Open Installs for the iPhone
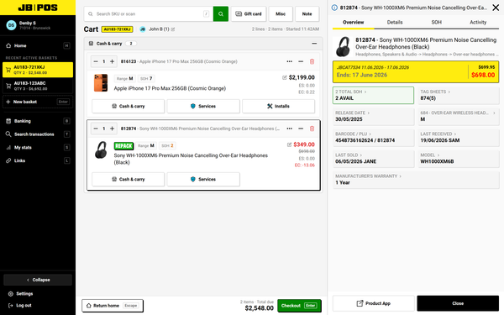The width and height of the screenshot is (504, 315). point(278,106)
